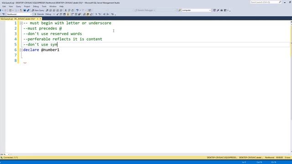
Task: Click the Cut scissors icon
Action: click(66, 10)
